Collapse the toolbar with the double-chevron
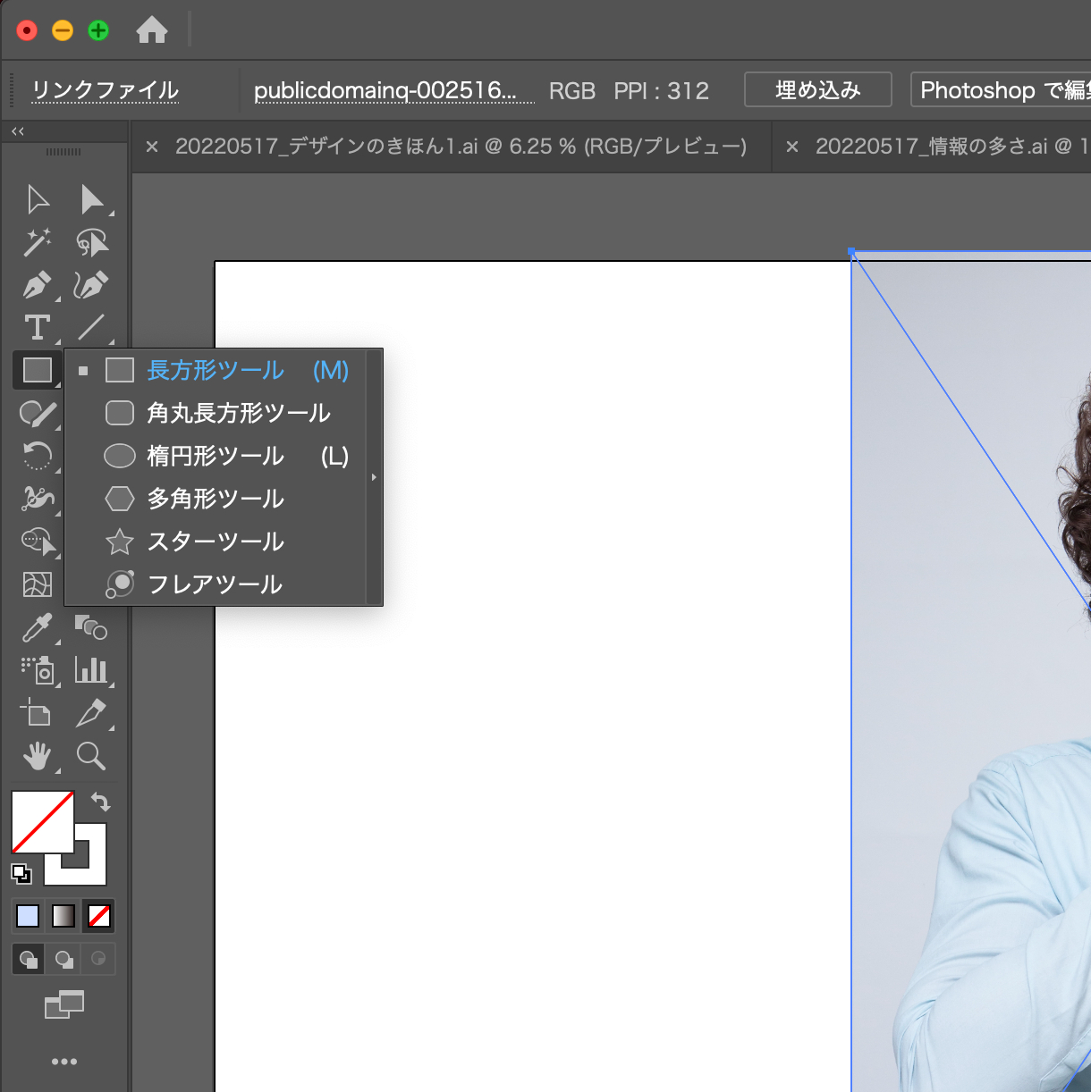The height and width of the screenshot is (1092, 1091). click(16, 130)
